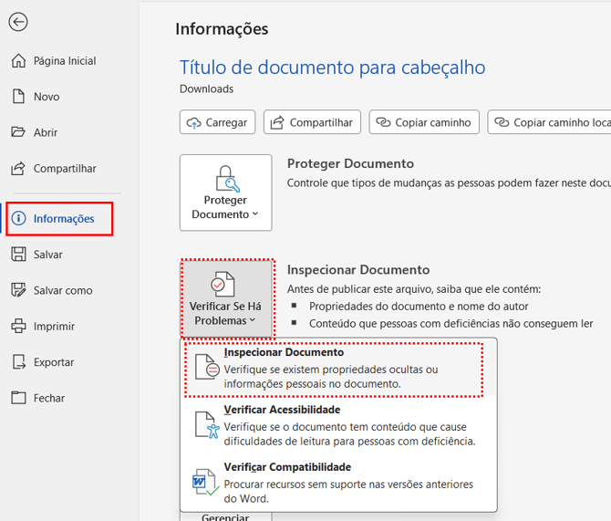Click the Copiar caminho local button
The image size is (611, 521).
click(x=549, y=122)
